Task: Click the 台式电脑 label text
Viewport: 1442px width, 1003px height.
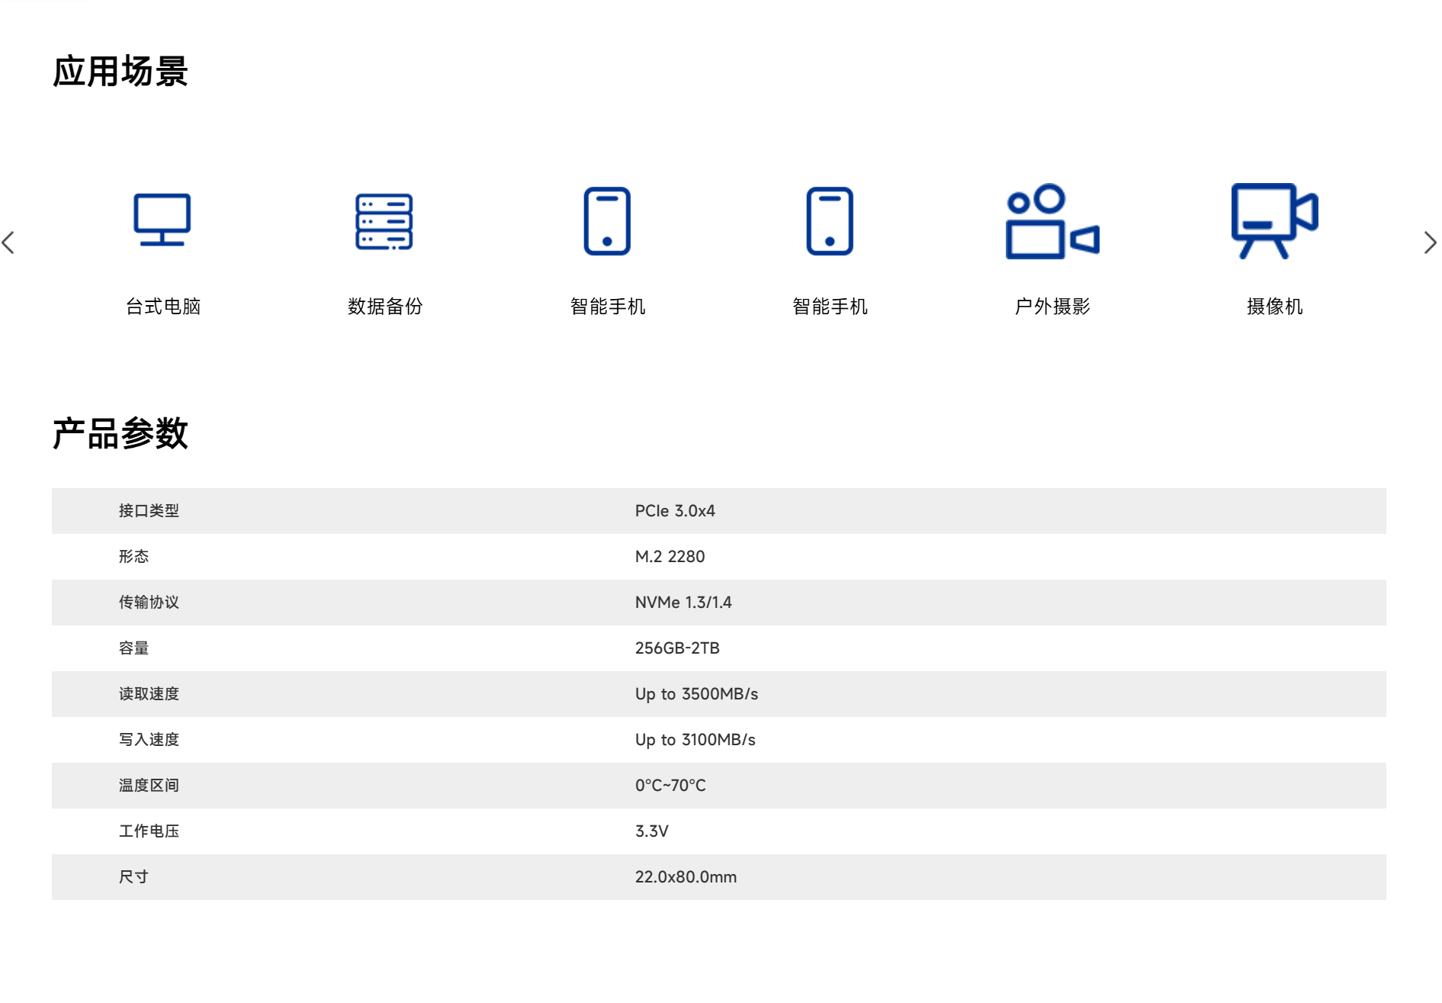Action: 162,307
